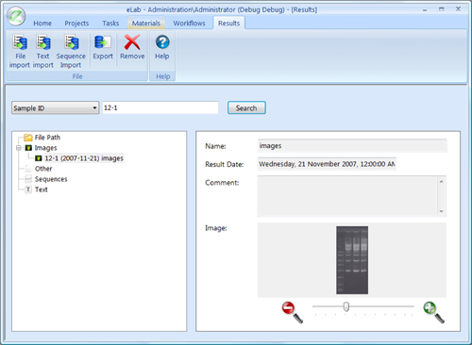Click the Result Date field
The image size is (472, 345).
327,164
